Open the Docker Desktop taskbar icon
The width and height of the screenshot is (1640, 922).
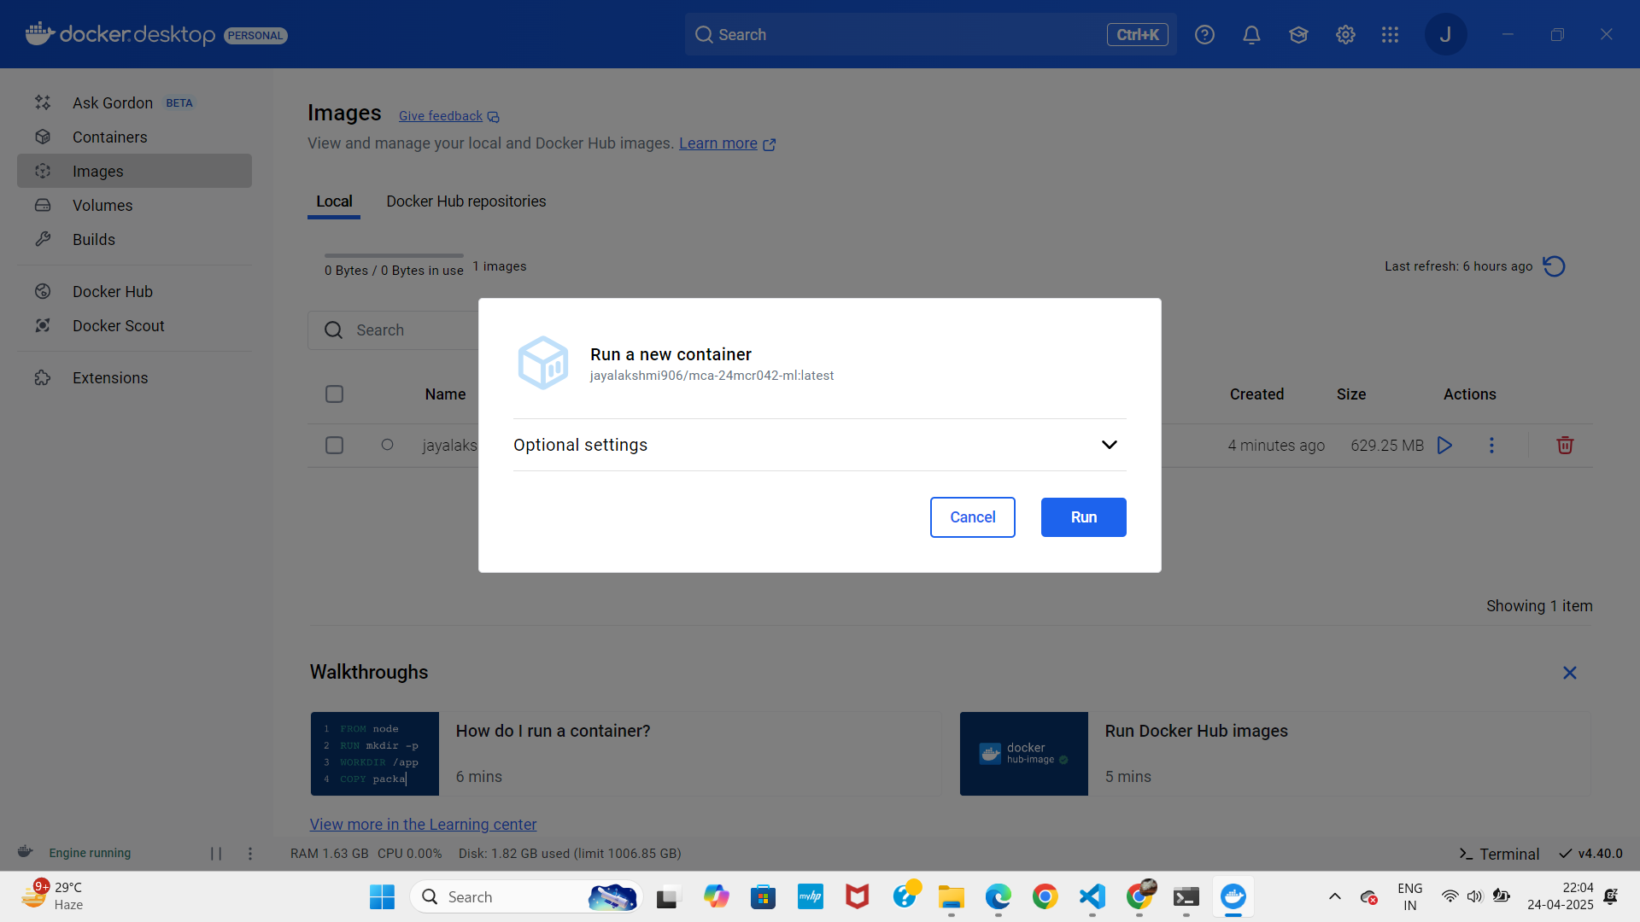(1233, 896)
